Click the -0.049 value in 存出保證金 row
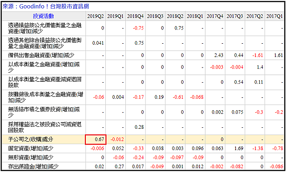The width and height of the screenshot is (286, 172). pos(157,166)
